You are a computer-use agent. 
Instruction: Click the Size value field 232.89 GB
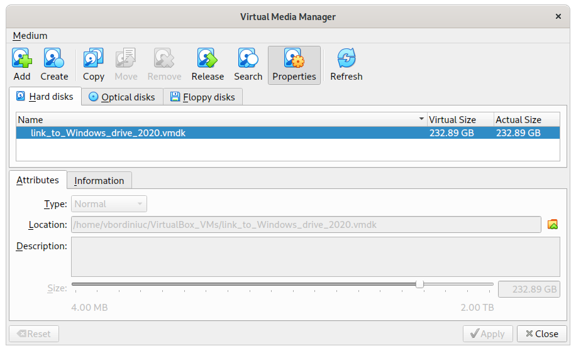click(529, 289)
